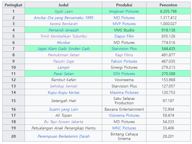Image resolution: width=192 pixels, height=144 pixels.
Task: Select viewer count 835.126
Action: pyautogui.click(x=168, y=36)
